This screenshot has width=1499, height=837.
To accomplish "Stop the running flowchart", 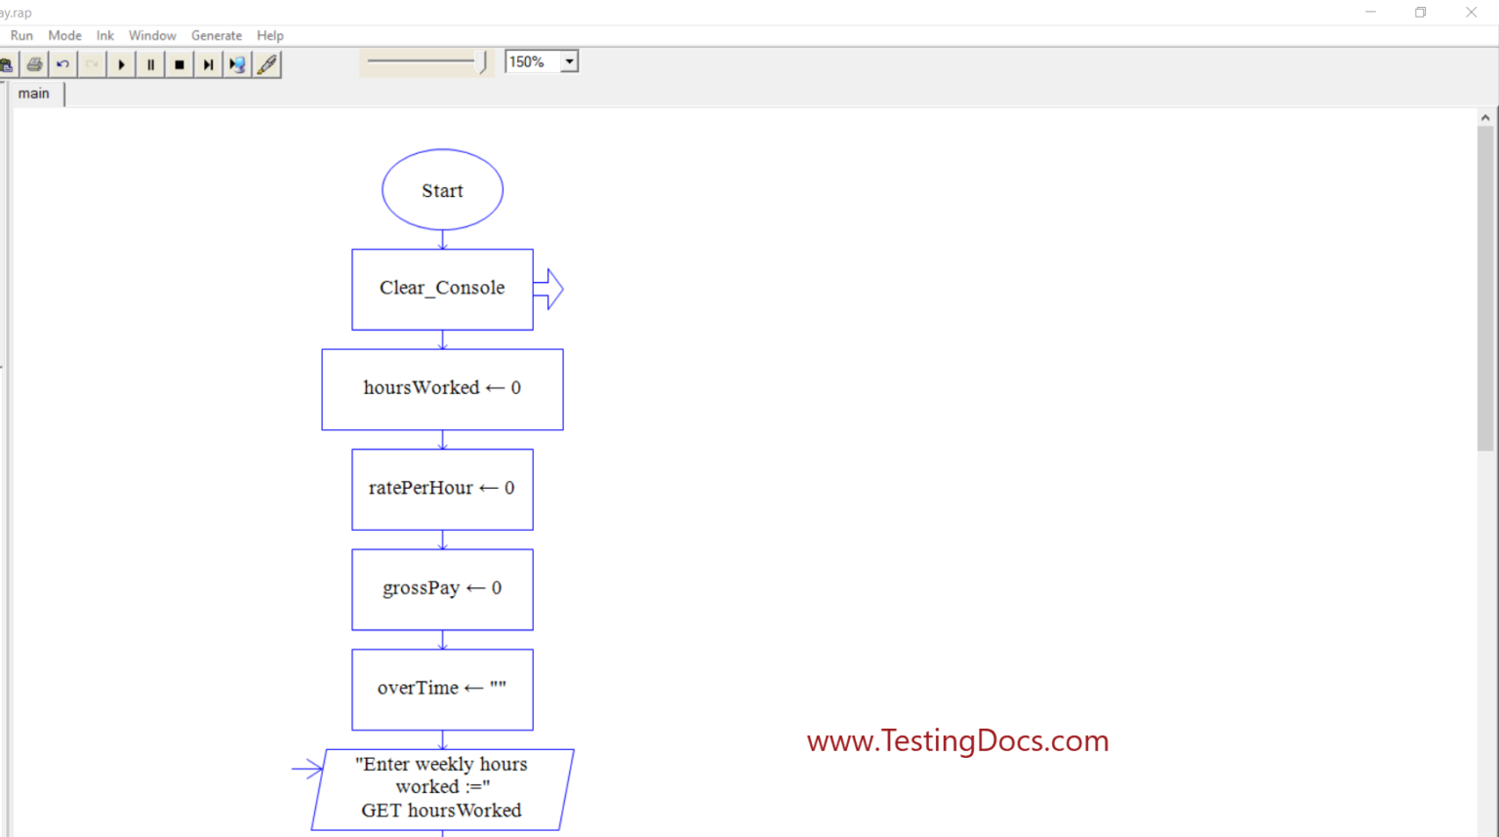I will pyautogui.click(x=180, y=63).
